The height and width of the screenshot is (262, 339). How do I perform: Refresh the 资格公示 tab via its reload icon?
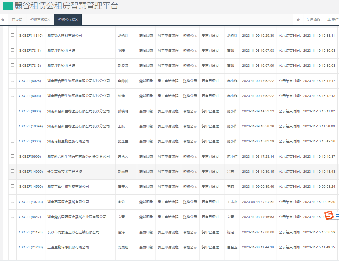[x=73, y=20]
